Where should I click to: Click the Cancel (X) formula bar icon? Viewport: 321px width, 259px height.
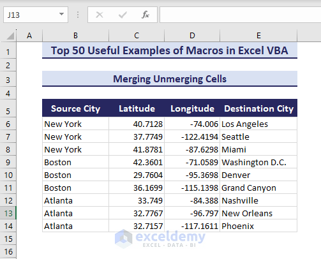coord(100,15)
